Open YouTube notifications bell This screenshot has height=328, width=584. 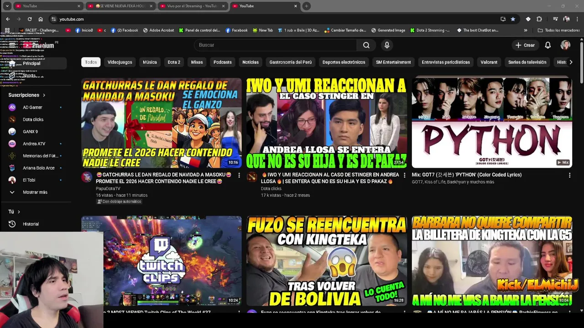tap(548, 45)
